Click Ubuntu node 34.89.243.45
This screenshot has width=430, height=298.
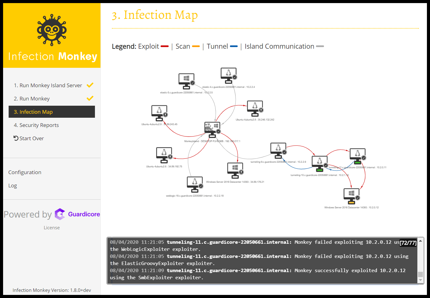pyautogui.click(x=160, y=113)
